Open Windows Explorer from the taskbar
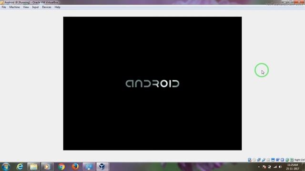305x171 pixels. click(33, 167)
